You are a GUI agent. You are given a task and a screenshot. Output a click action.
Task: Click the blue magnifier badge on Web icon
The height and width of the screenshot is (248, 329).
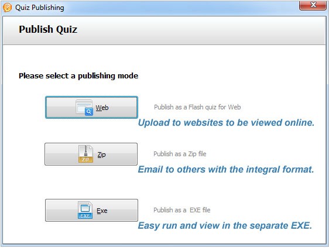click(89, 112)
